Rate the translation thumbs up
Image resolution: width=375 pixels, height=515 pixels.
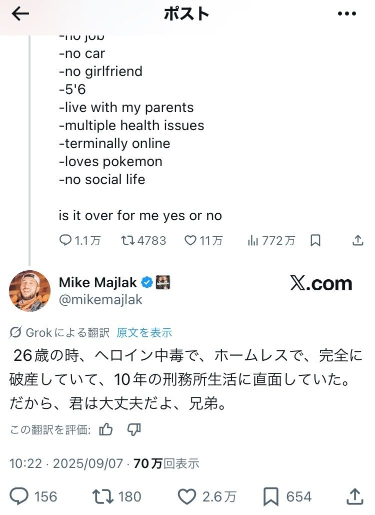click(x=106, y=429)
